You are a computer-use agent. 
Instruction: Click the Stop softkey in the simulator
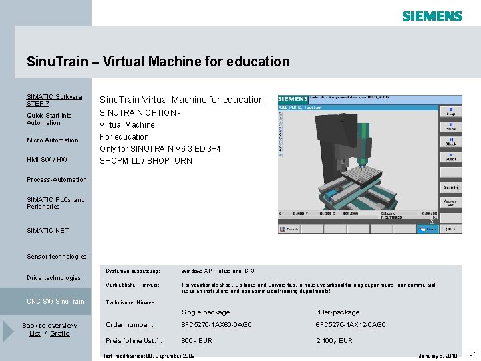451,112
